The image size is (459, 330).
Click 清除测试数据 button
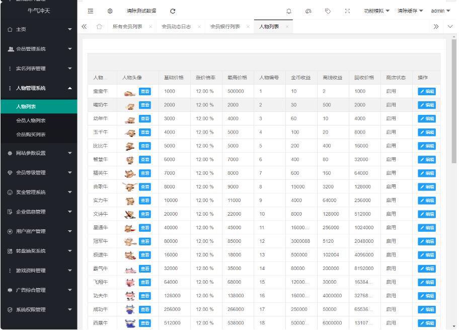[141, 11]
